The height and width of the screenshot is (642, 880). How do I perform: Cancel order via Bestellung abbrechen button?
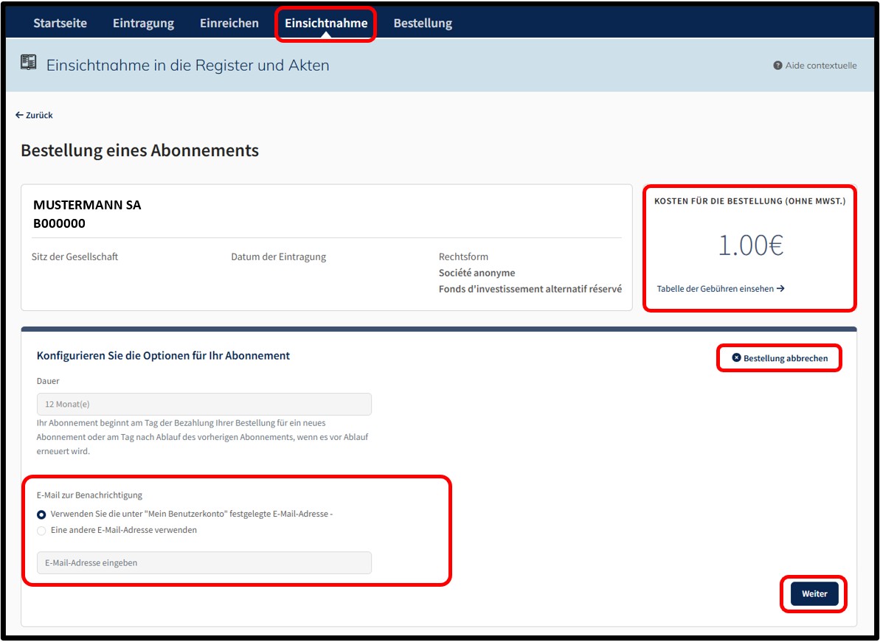(x=780, y=358)
